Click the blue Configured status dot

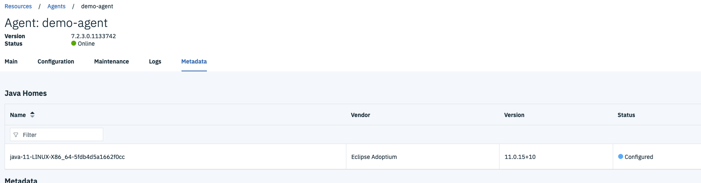coord(621,157)
